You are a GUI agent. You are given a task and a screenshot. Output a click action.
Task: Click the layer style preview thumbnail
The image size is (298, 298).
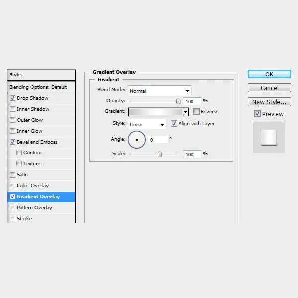tap(269, 137)
